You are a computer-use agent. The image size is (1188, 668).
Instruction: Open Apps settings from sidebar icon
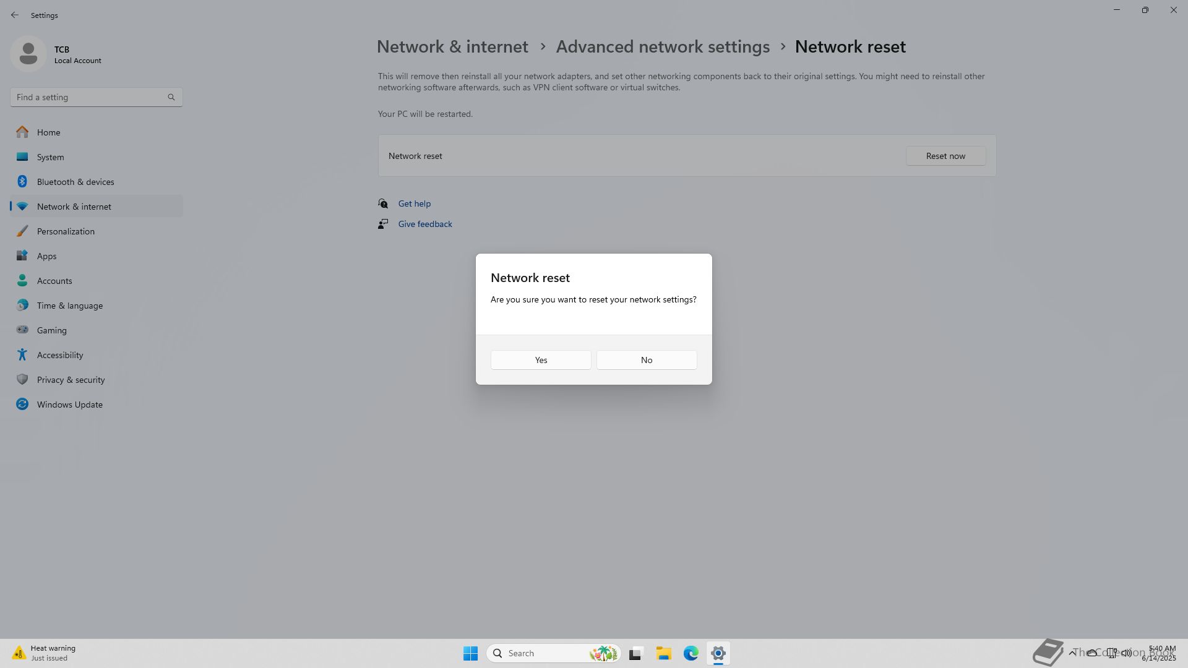pyautogui.click(x=22, y=256)
